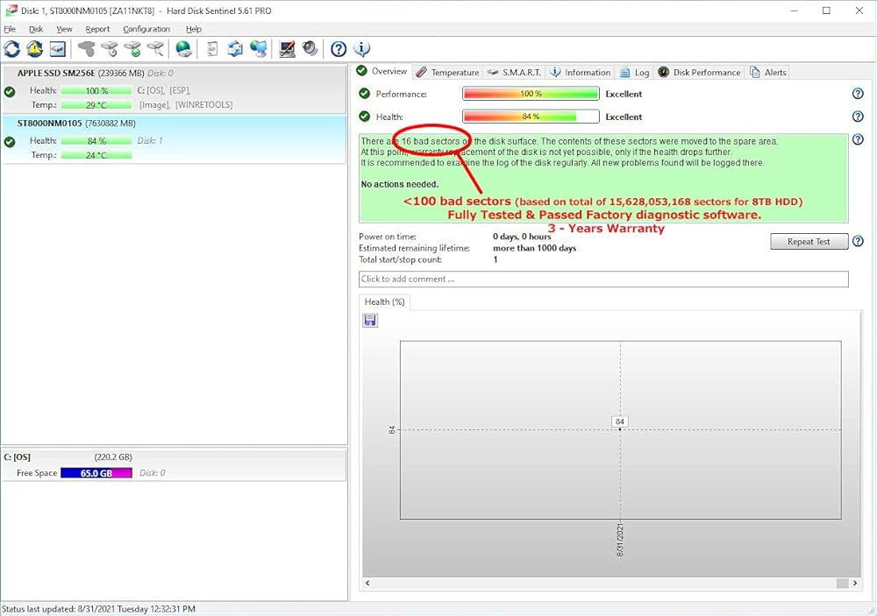Click the refresh icon with yellow warning triangle
The height and width of the screenshot is (616, 877).
click(x=35, y=49)
